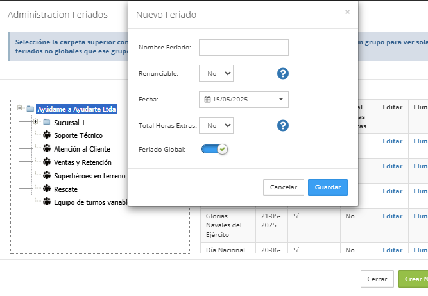The height and width of the screenshot is (296, 428).
Task: Click the Día Nacional table cell
Action: (x=228, y=248)
